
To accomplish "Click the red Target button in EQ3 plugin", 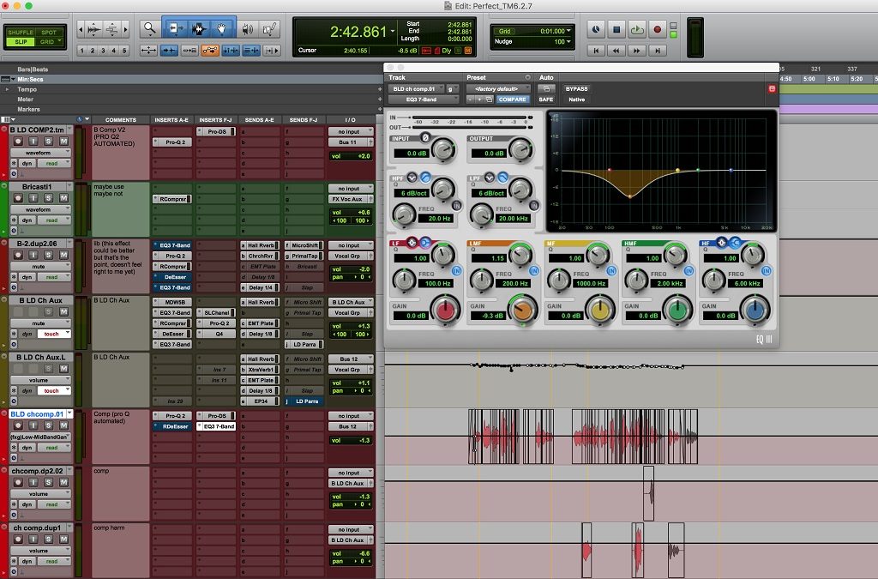I will tap(773, 88).
